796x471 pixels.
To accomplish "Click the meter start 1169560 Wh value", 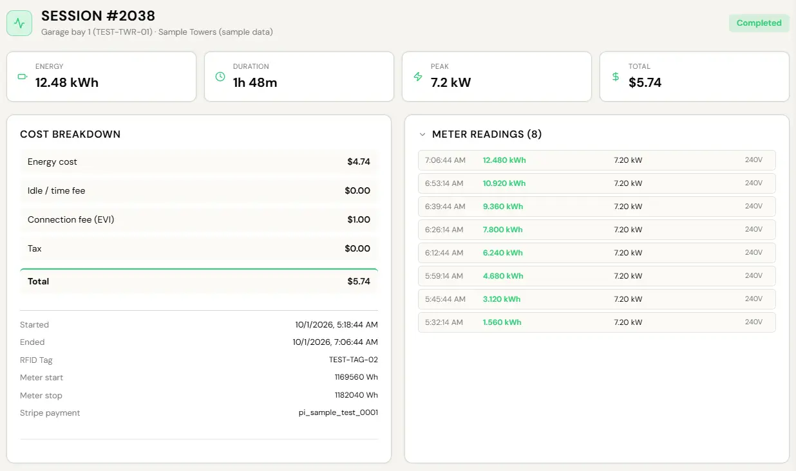I will [x=356, y=377].
